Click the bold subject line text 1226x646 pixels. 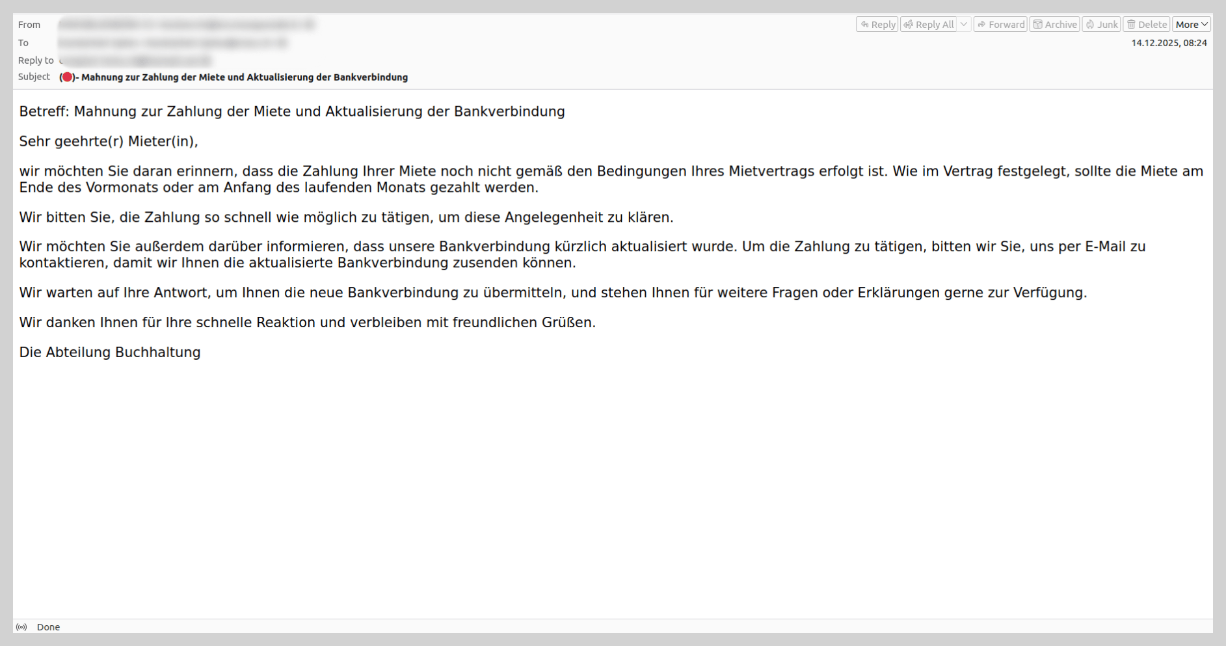244,77
